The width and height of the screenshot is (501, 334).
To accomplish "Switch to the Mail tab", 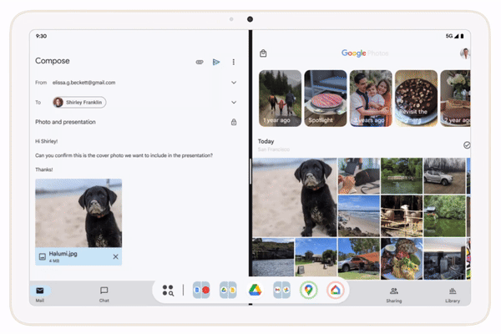I will click(x=40, y=294).
